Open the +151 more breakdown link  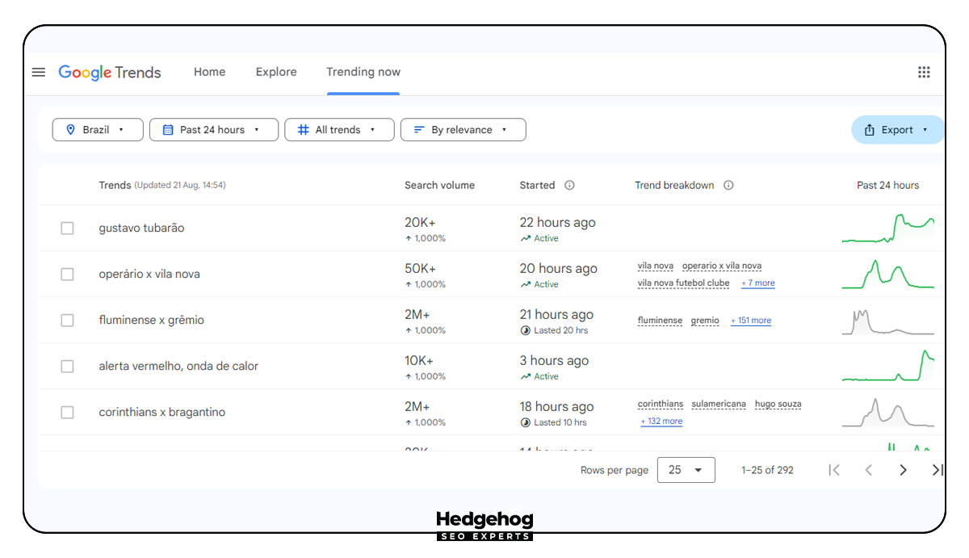click(751, 321)
